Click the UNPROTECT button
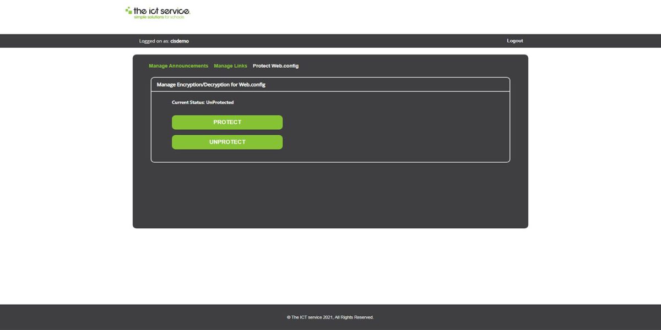Screen dimensions: 661x330 coord(227,141)
